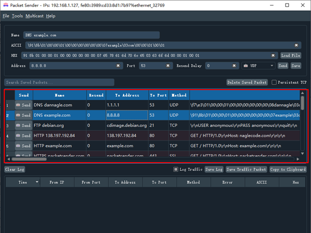Screen dimensions: 311x233
Task: Click the From IP column header in log
Action: tap(57, 182)
